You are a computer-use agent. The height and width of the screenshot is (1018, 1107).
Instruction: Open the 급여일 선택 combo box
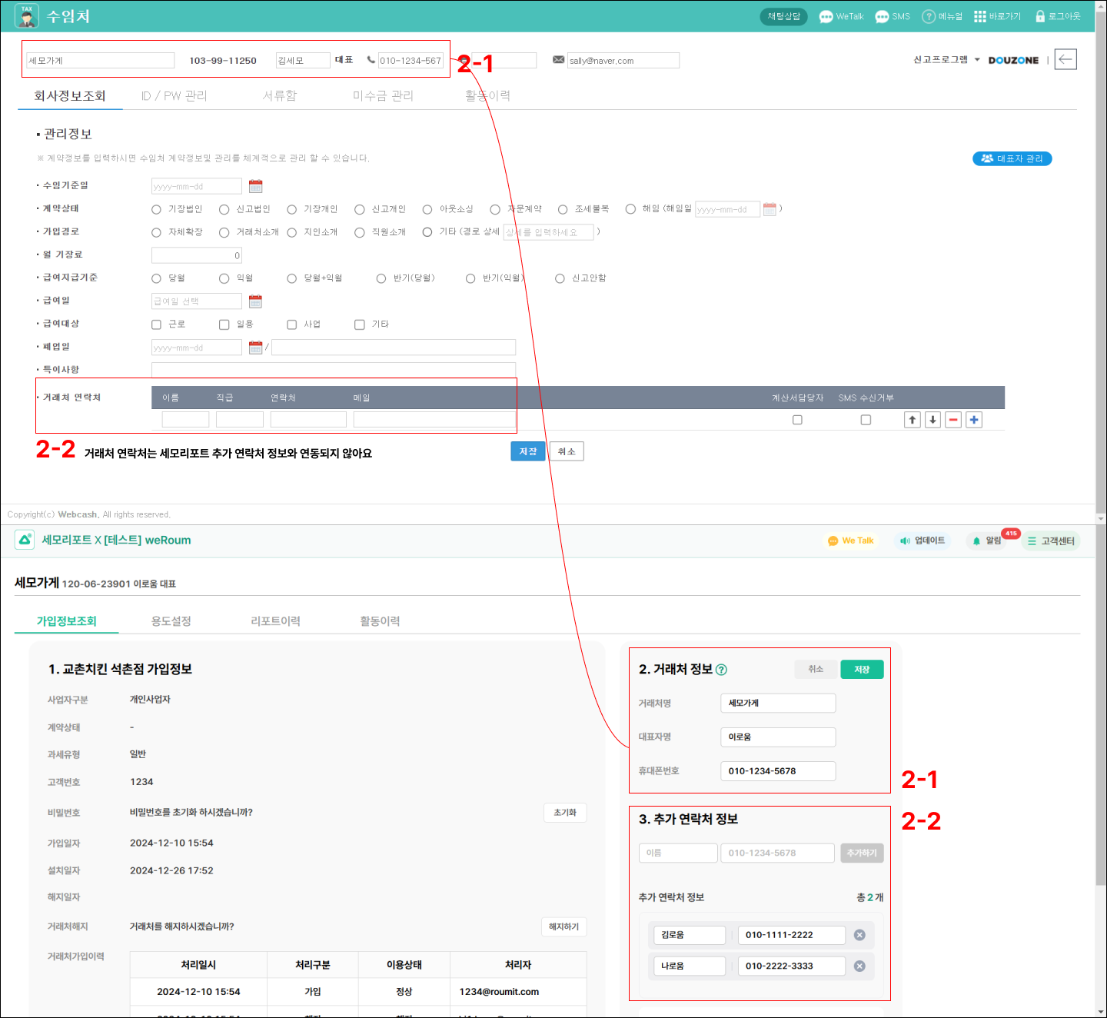click(197, 301)
